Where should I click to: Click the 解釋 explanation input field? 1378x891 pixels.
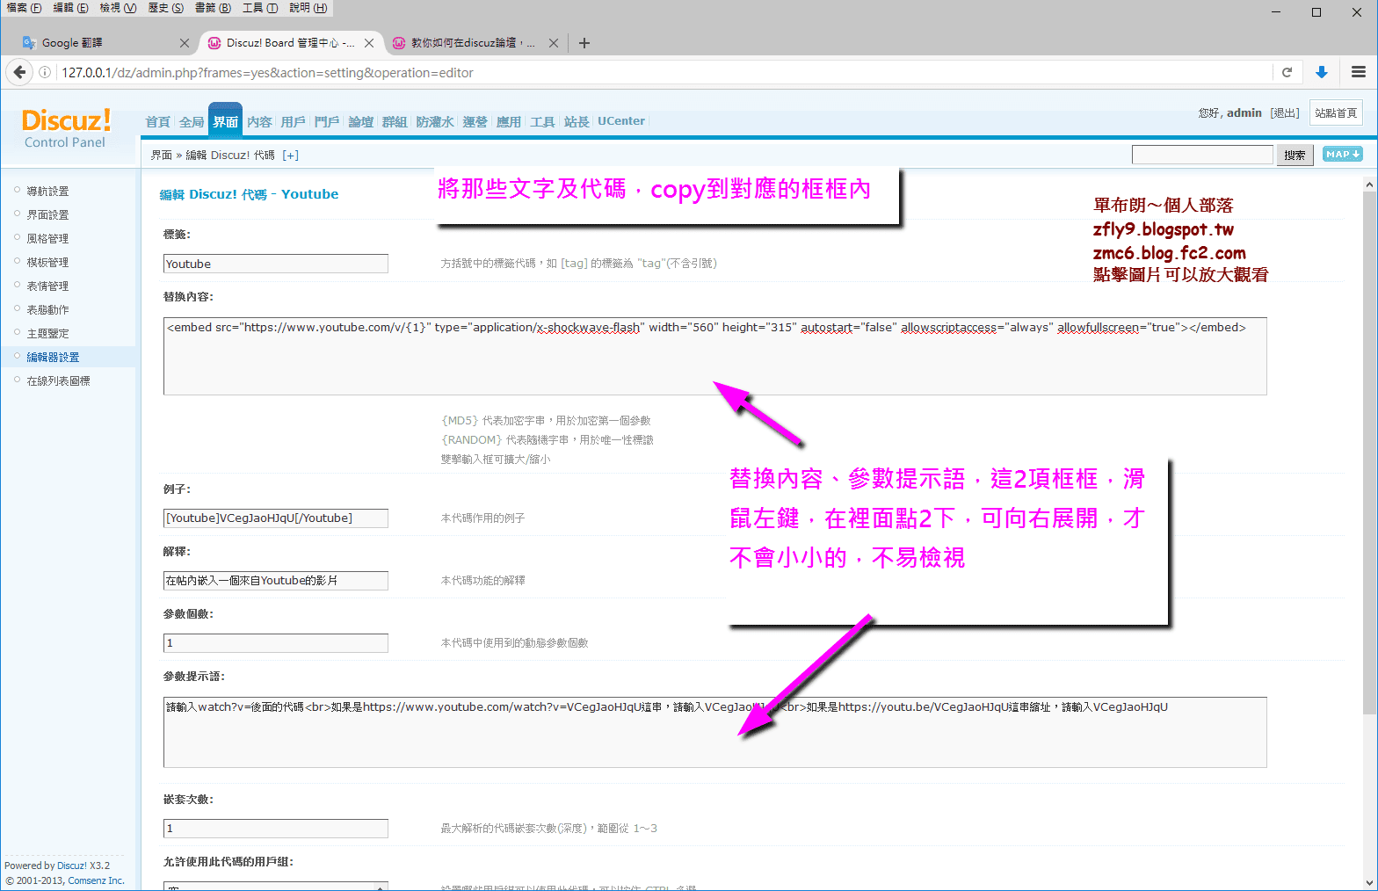(x=276, y=581)
